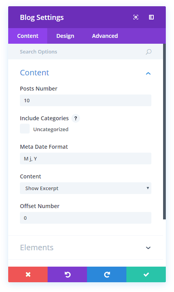Image resolution: width=174 pixels, height=292 pixels.
Task: Expand the Elements section chevron
Action: click(x=148, y=248)
